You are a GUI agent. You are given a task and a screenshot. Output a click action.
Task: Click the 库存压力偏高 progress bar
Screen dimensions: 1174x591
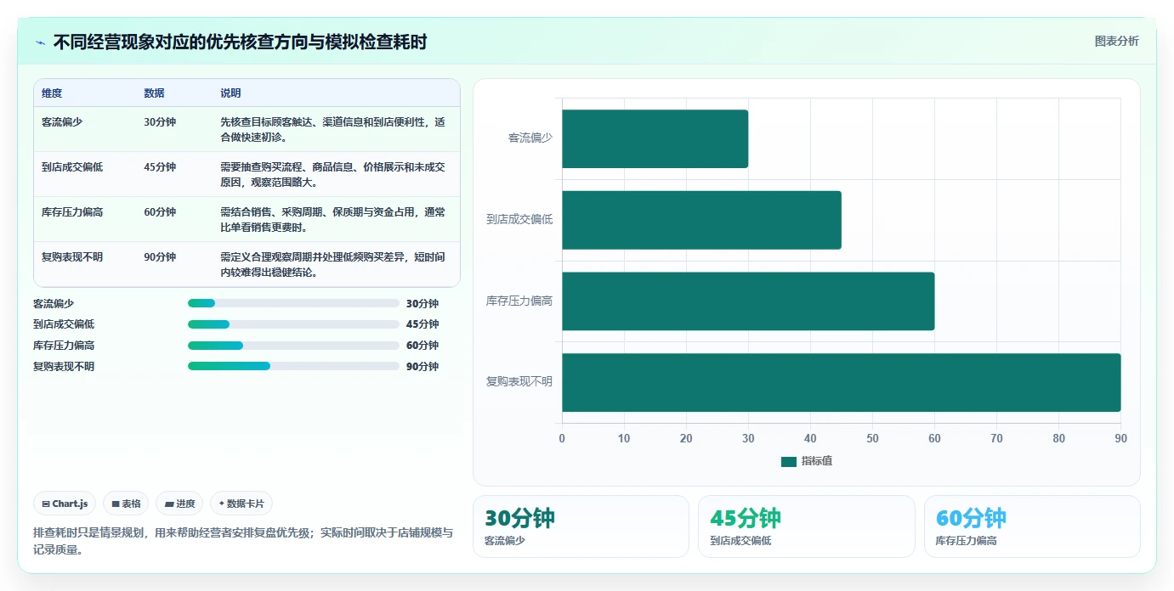[293, 346]
